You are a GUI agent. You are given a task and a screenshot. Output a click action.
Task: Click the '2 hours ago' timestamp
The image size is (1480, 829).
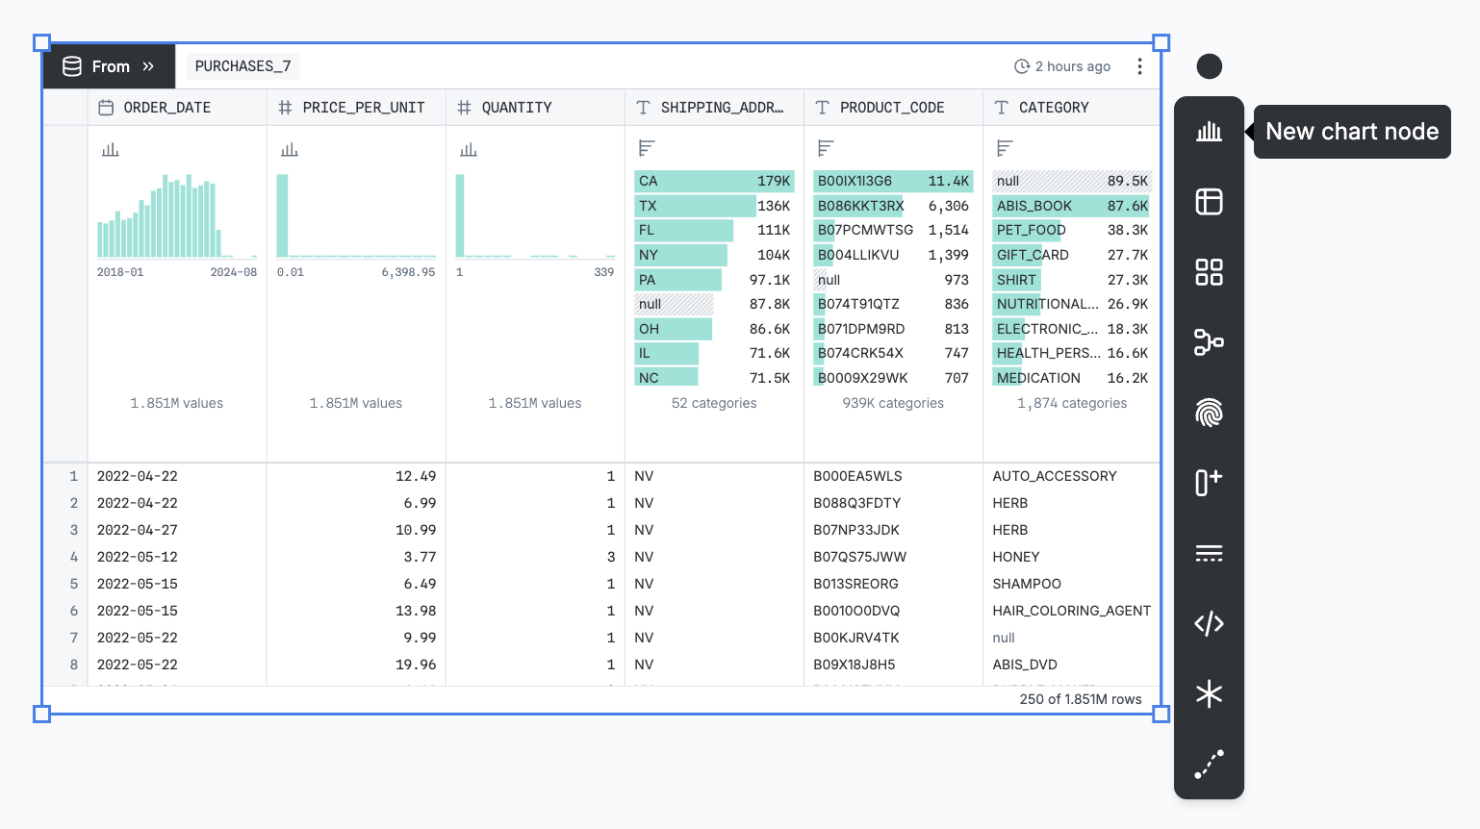pyautogui.click(x=1061, y=65)
